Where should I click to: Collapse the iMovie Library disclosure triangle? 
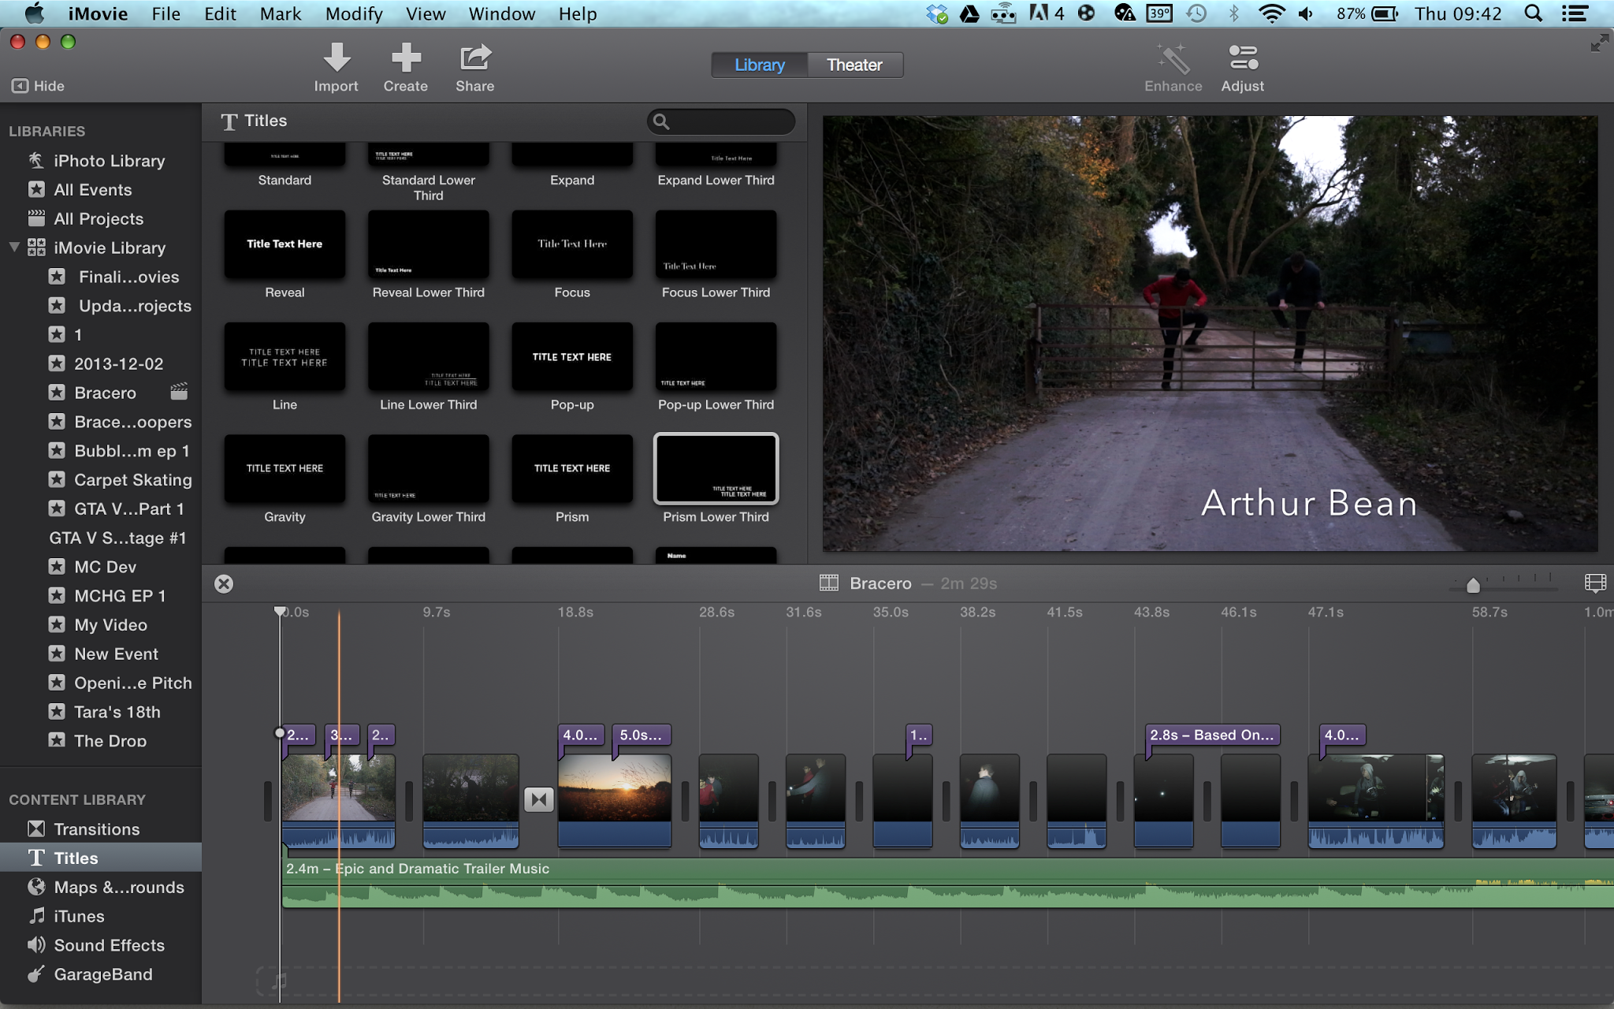(x=14, y=248)
